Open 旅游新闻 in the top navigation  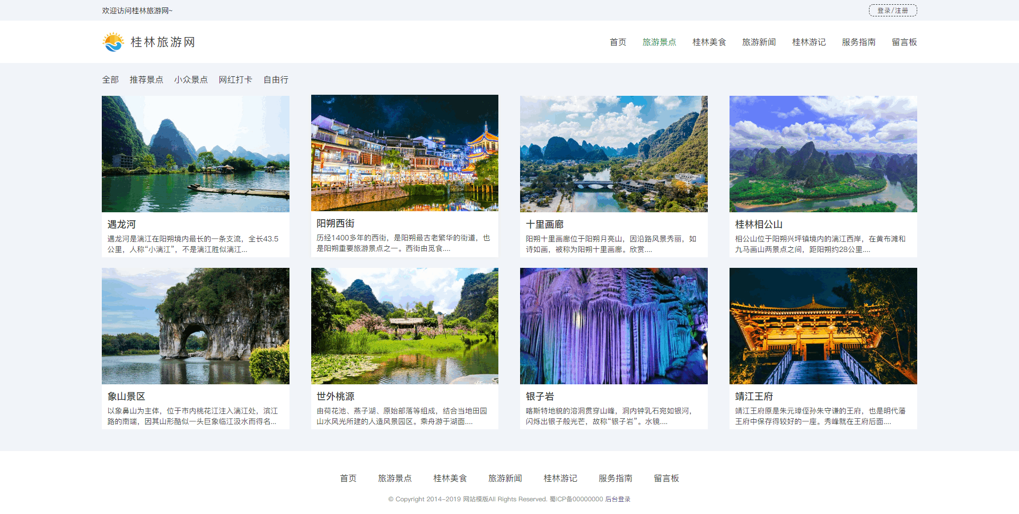(759, 42)
